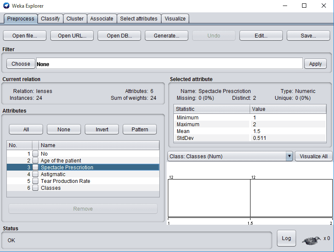Click the Save... button
Viewport: 334px width, 252px height.
point(308,36)
